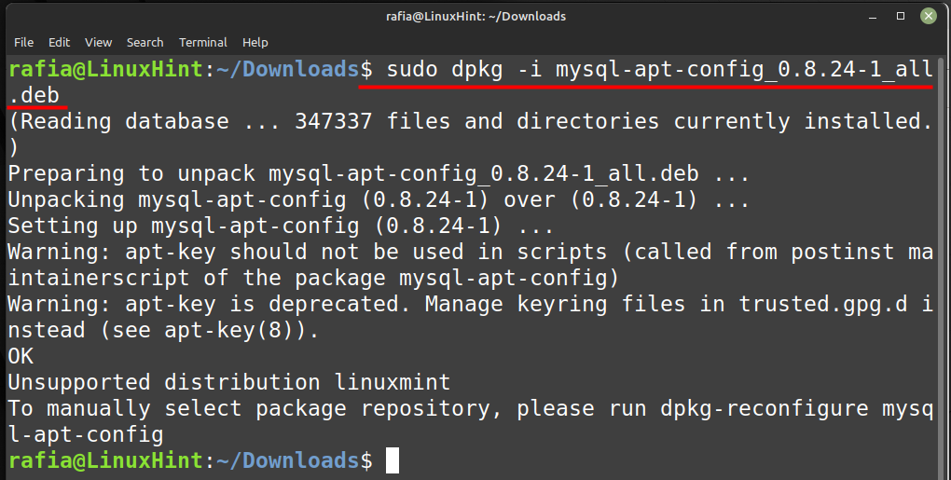
Task: Click the sudo dpkg -i command text
Action: tap(464, 70)
